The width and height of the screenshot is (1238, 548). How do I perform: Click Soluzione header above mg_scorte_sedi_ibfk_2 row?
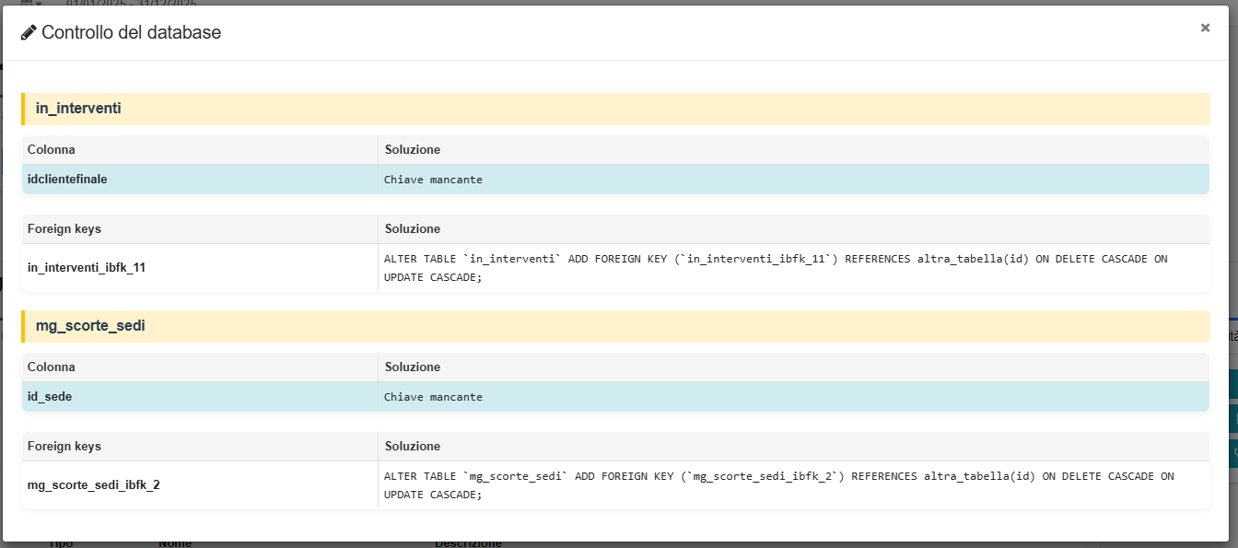pos(413,446)
